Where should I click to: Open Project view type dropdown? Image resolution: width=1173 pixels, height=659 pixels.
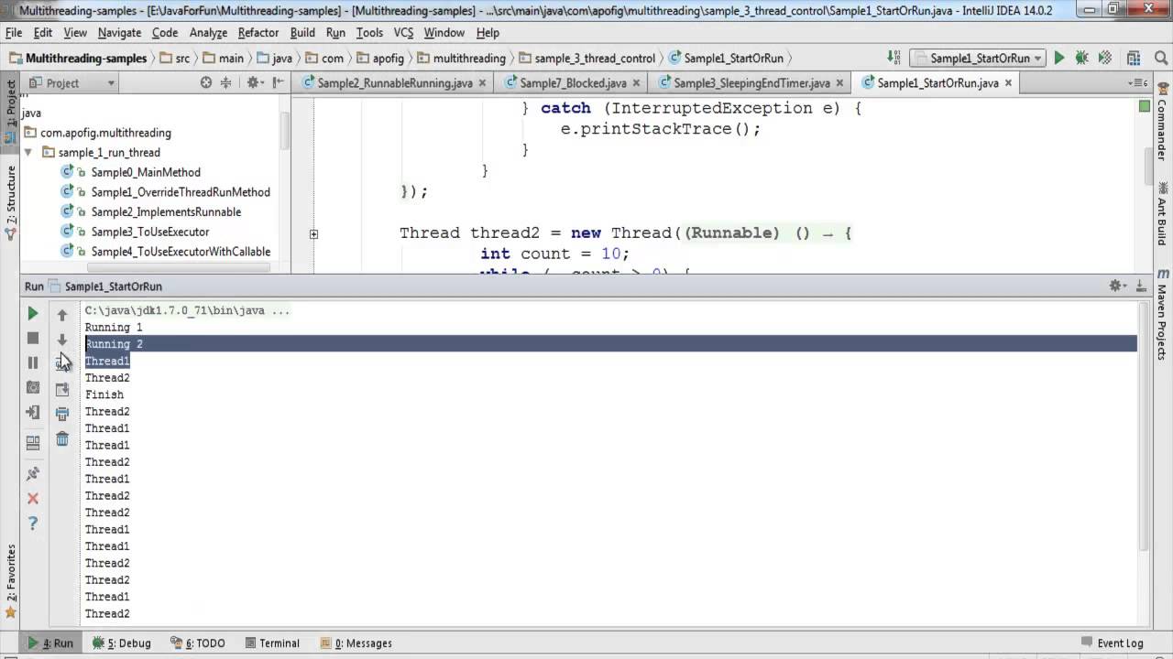click(x=71, y=82)
